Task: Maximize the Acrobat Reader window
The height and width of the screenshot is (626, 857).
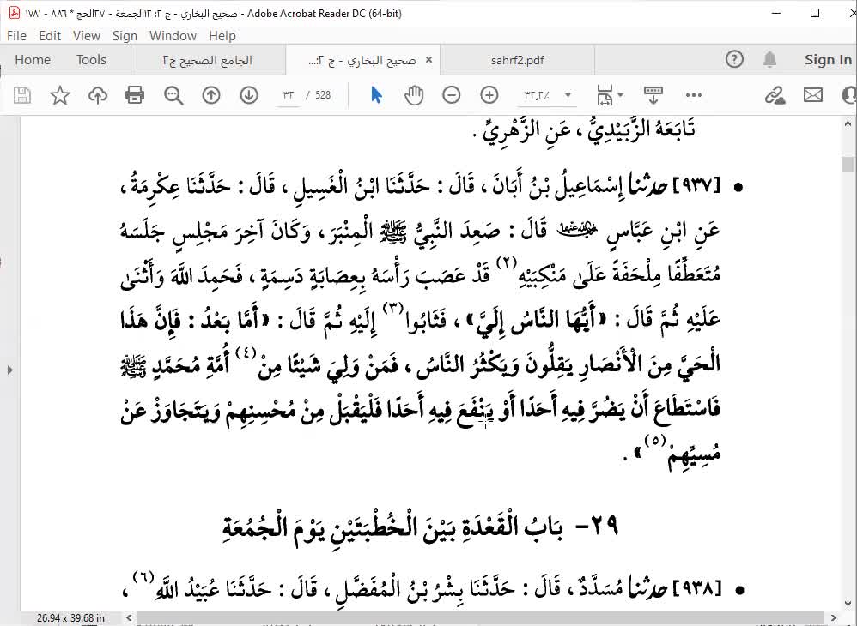Action: tap(814, 13)
